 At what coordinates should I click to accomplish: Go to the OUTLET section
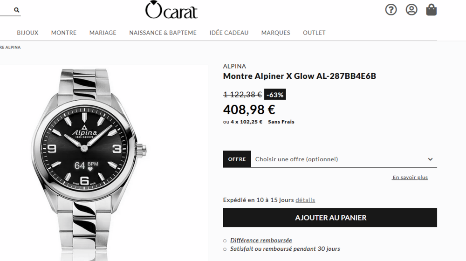pos(314,33)
